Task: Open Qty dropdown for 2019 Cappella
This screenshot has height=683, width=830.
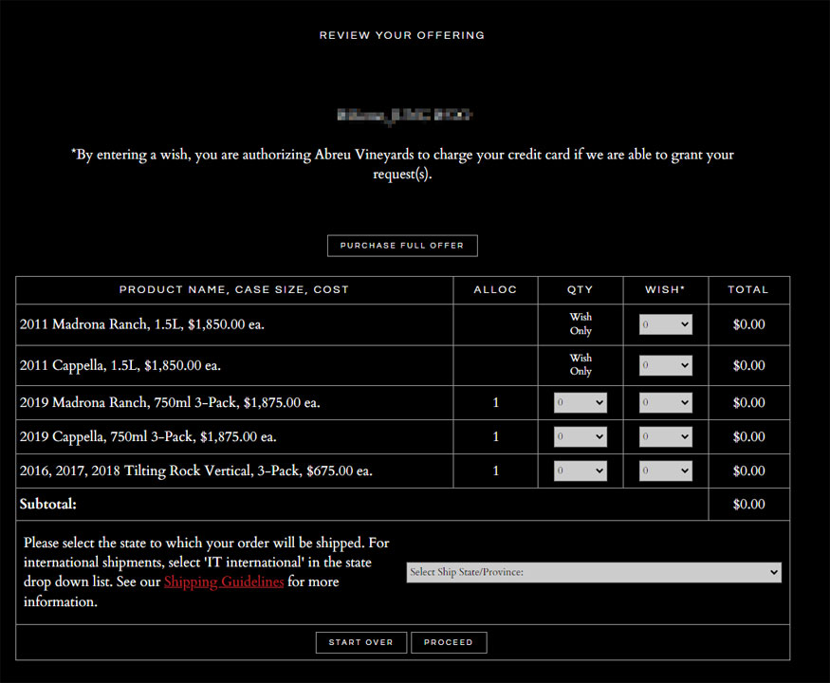Action: pyautogui.click(x=581, y=436)
